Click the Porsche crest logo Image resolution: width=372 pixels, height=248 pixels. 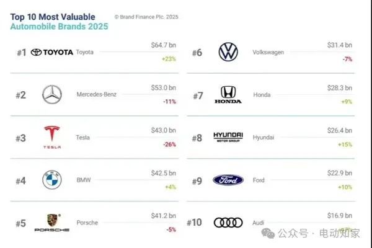pyautogui.click(x=52, y=223)
